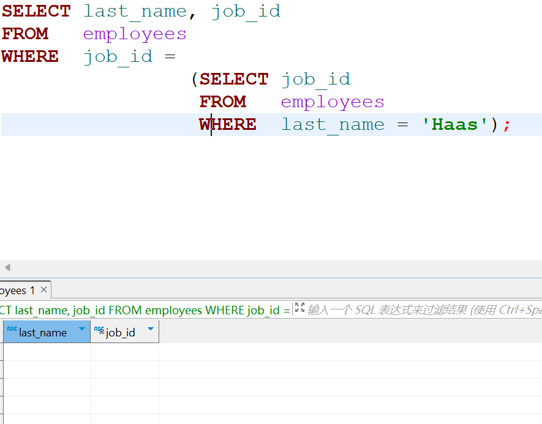
Task: Click the first row header in results grid
Action: click(1, 352)
